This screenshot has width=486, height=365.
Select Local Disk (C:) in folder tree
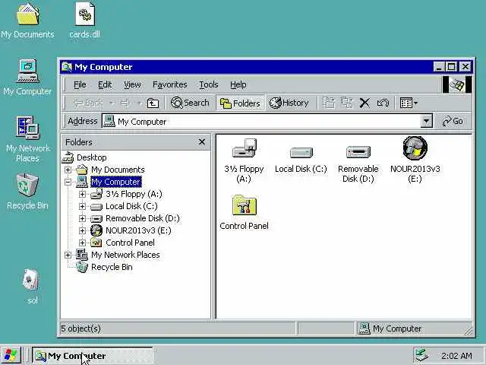pos(131,206)
